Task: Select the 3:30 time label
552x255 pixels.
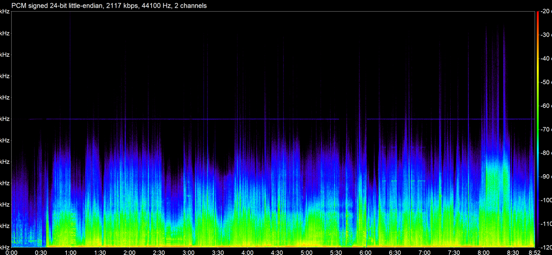Action: (218, 252)
